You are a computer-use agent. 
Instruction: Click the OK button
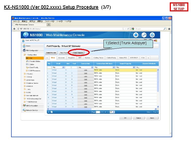pos(125,118)
